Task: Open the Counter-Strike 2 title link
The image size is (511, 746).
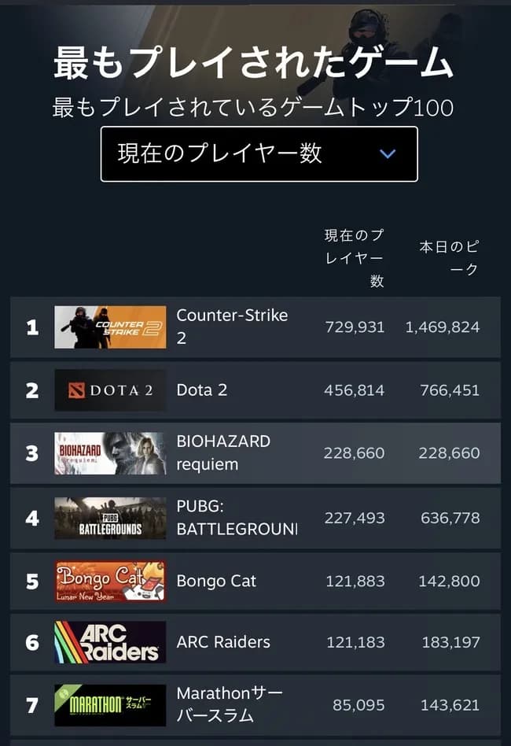Action: pos(231,325)
